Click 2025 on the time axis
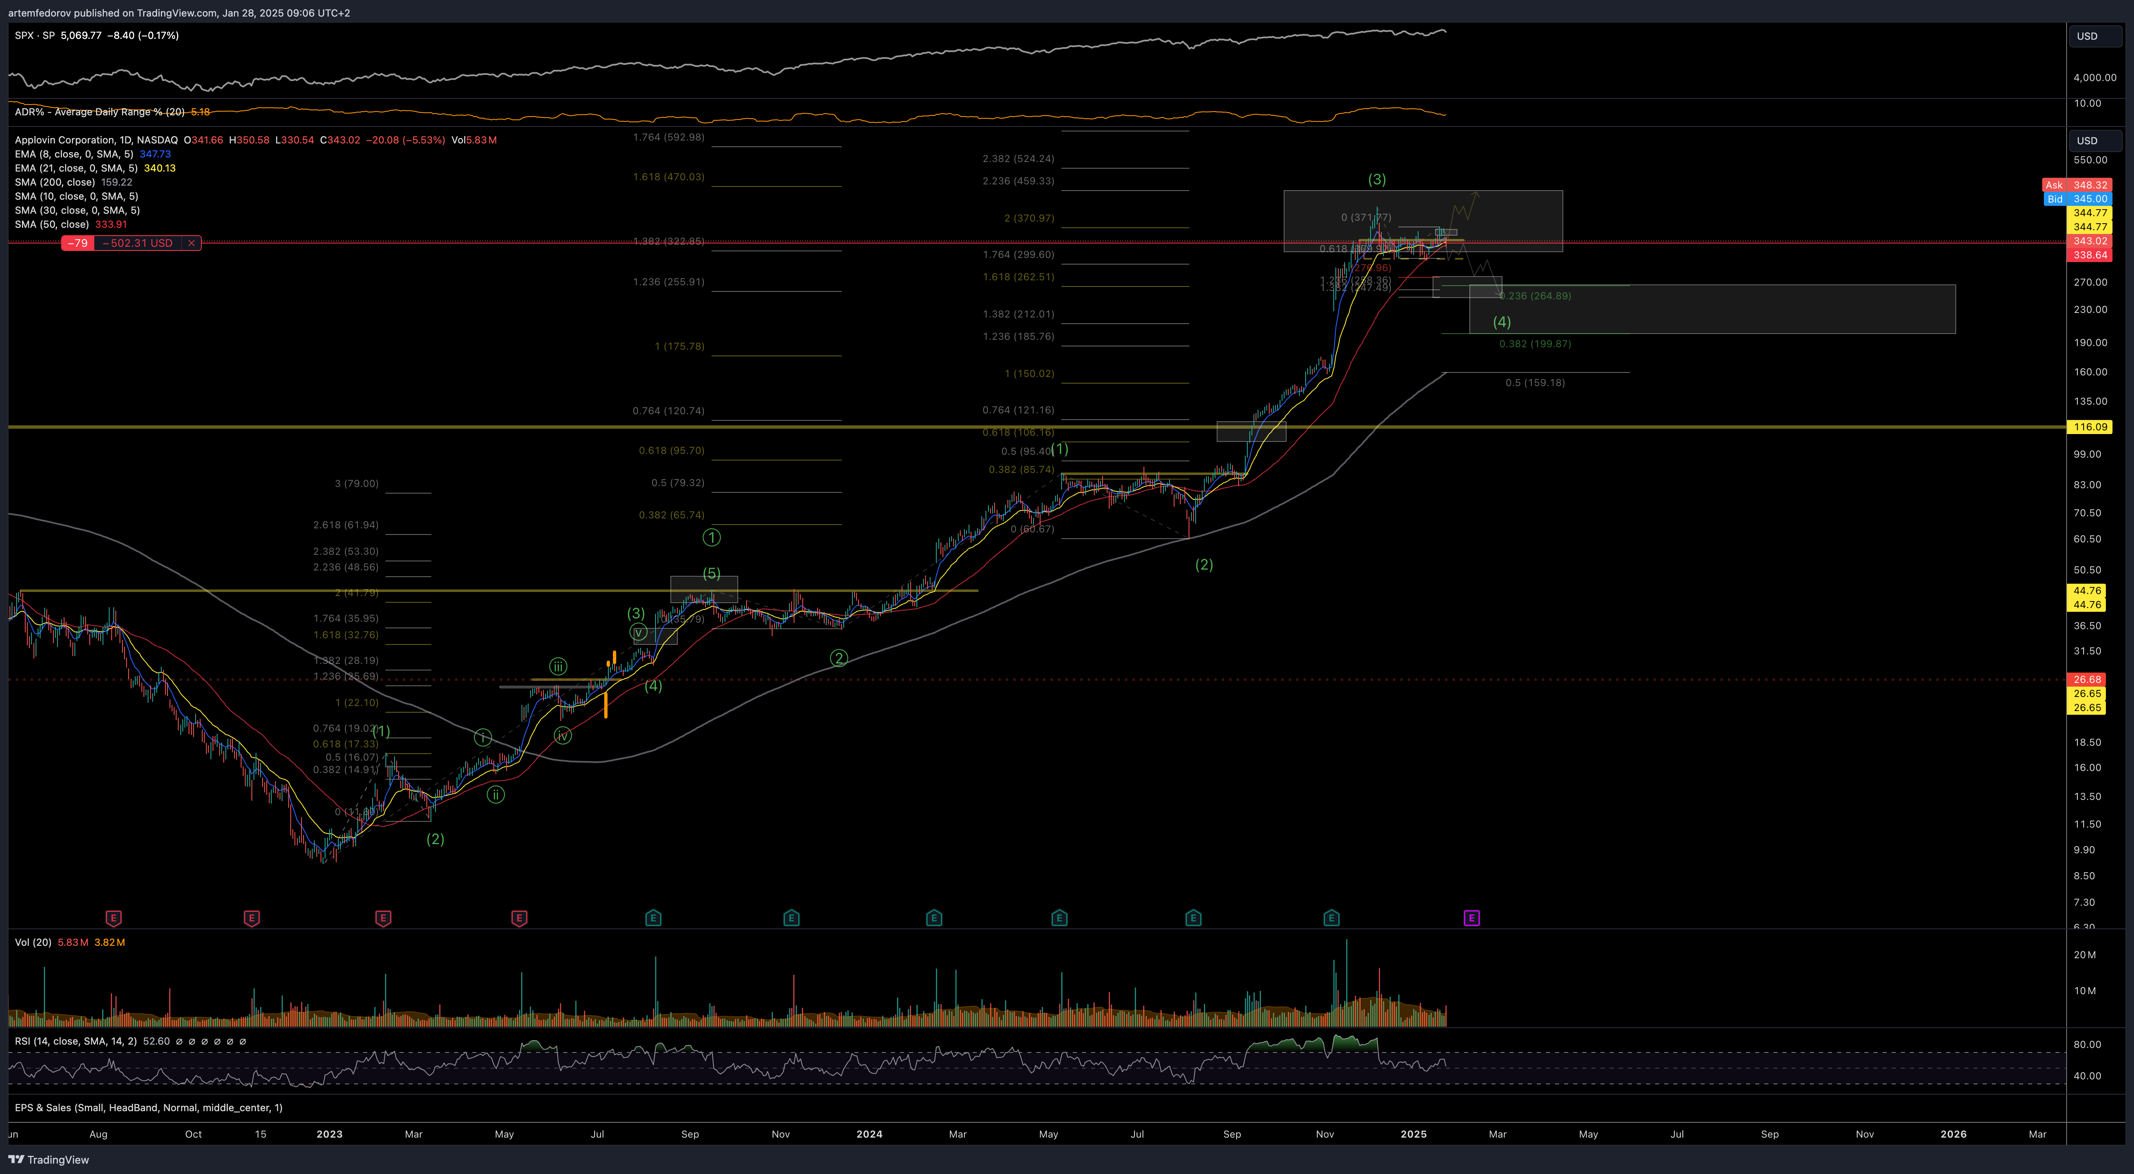Screen dimensions: 2134x1174 [1413, 1134]
